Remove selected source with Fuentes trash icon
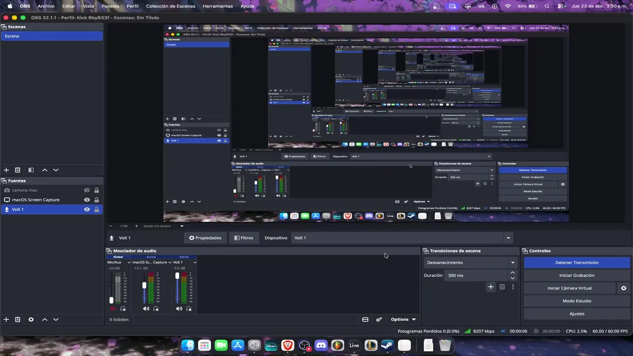Screen dimensions: 633x356 pyautogui.click(x=17, y=319)
